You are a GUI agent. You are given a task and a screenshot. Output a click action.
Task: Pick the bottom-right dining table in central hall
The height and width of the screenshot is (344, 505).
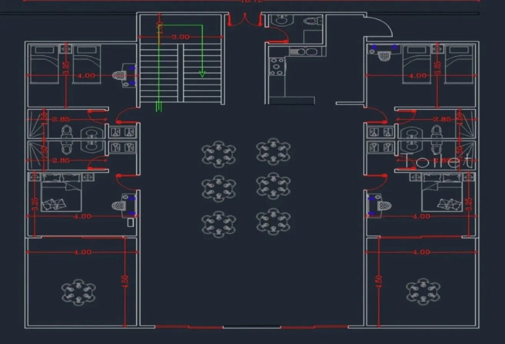point(273,221)
